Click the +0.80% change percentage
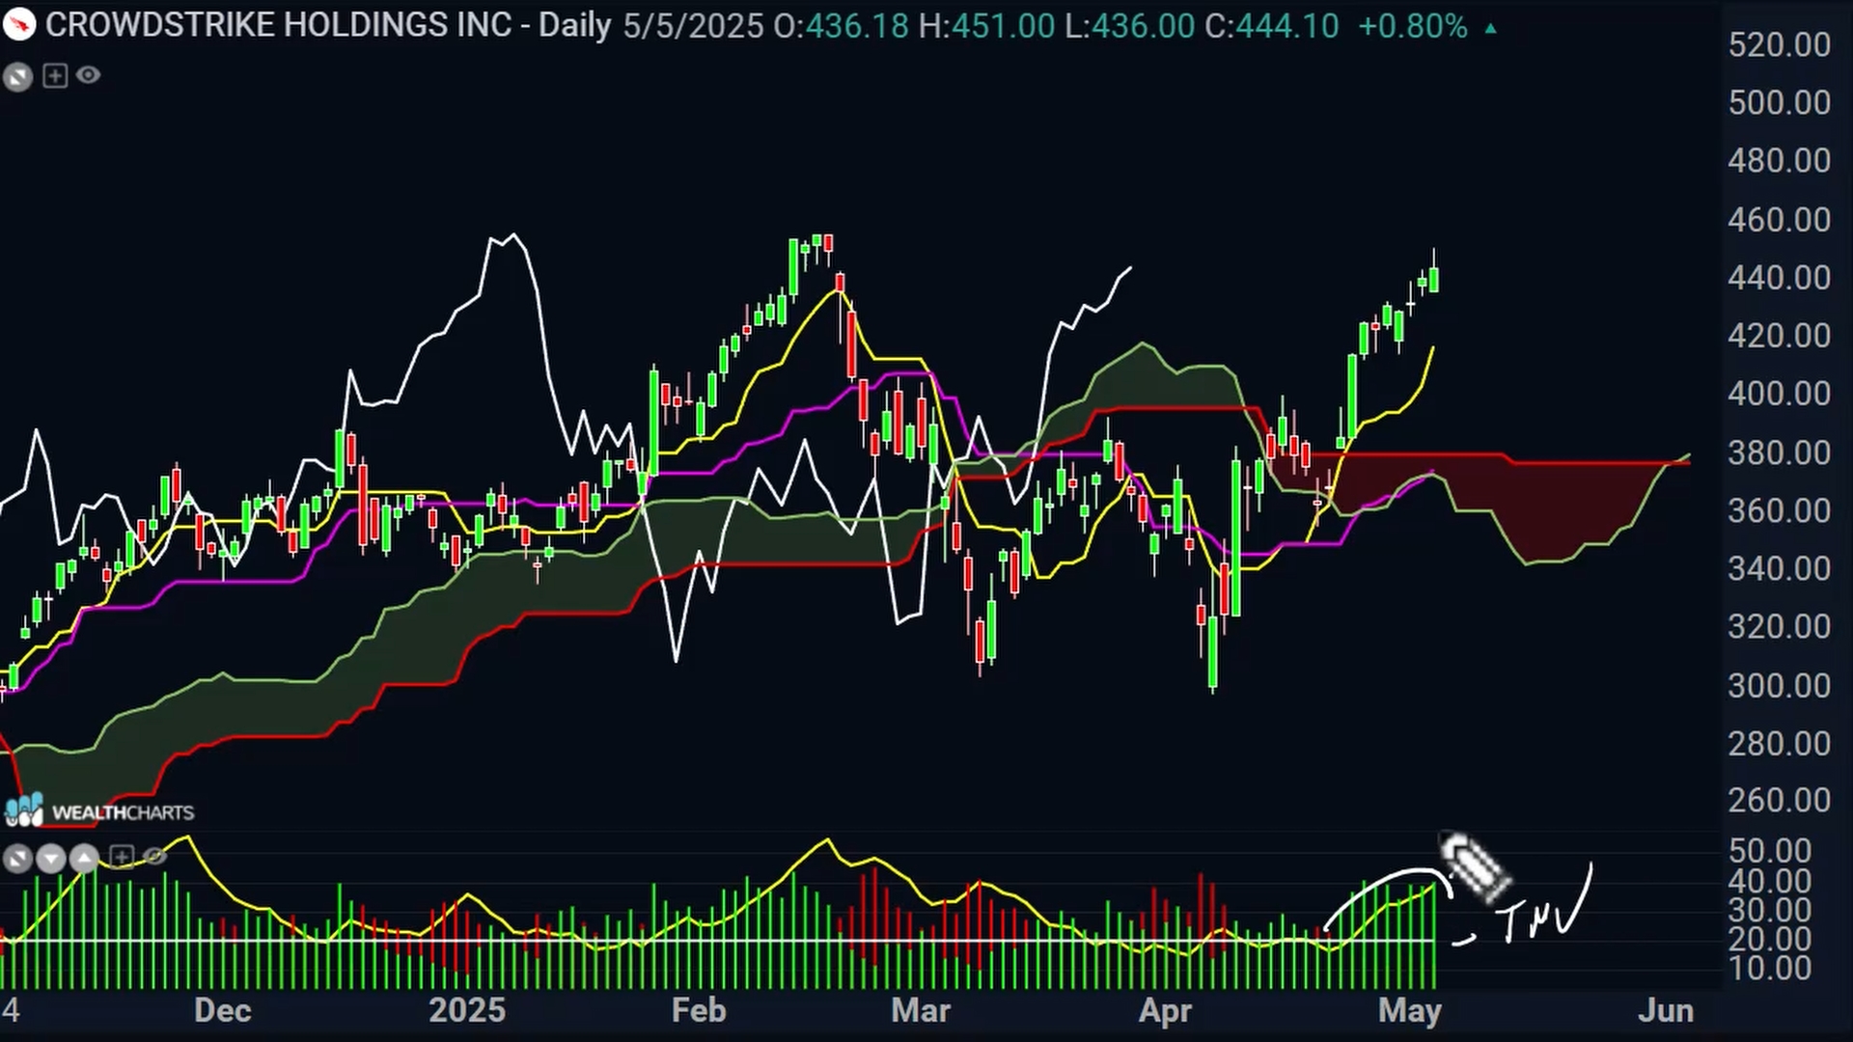Viewport: 1853px width, 1042px height. coord(1413,26)
